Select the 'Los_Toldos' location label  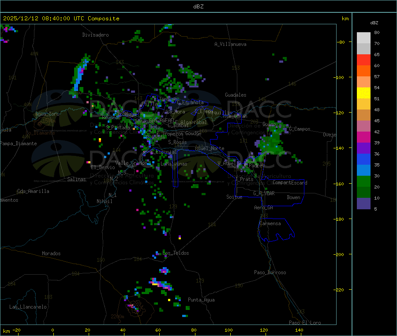click(x=176, y=253)
